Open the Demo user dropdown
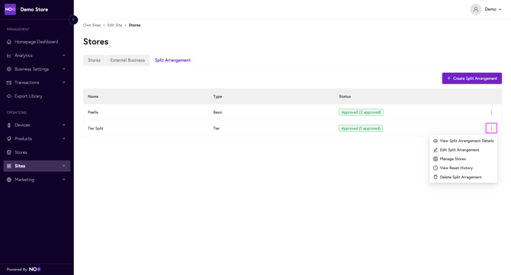The width and height of the screenshot is (511, 275). 493,9
